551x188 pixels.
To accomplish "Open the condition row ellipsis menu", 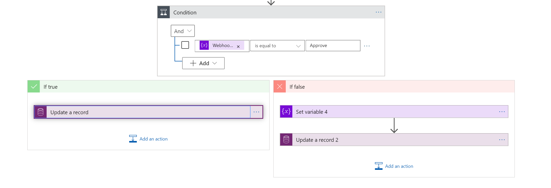I will pos(367,46).
